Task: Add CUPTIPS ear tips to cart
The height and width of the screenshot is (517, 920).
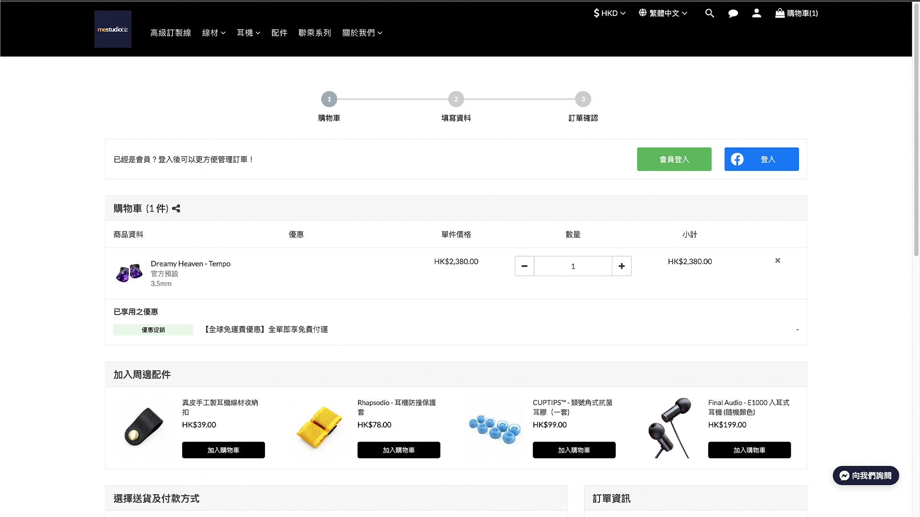Action: 574,450
